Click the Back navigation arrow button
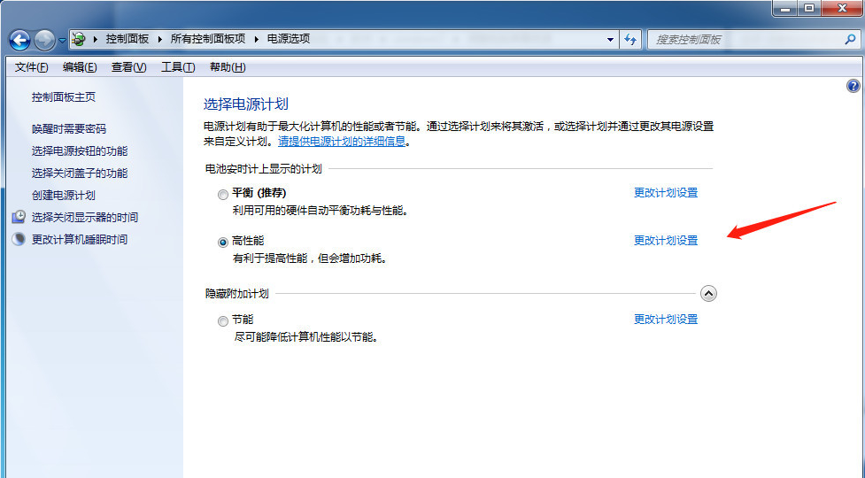 pyautogui.click(x=20, y=40)
